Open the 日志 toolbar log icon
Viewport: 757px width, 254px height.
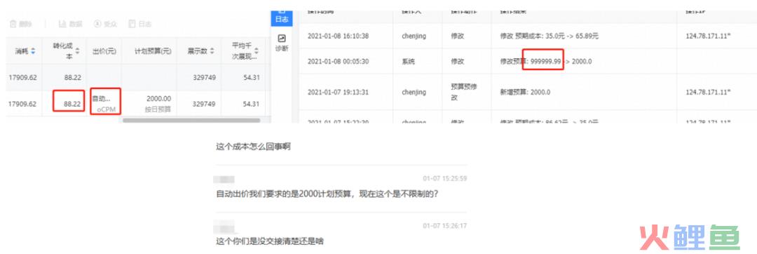(132, 24)
